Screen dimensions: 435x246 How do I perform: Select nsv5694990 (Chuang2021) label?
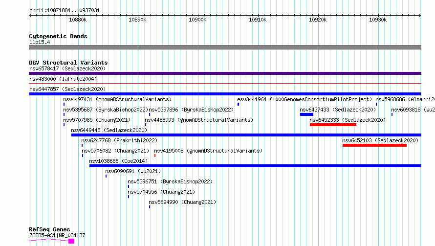[x=182, y=202]
